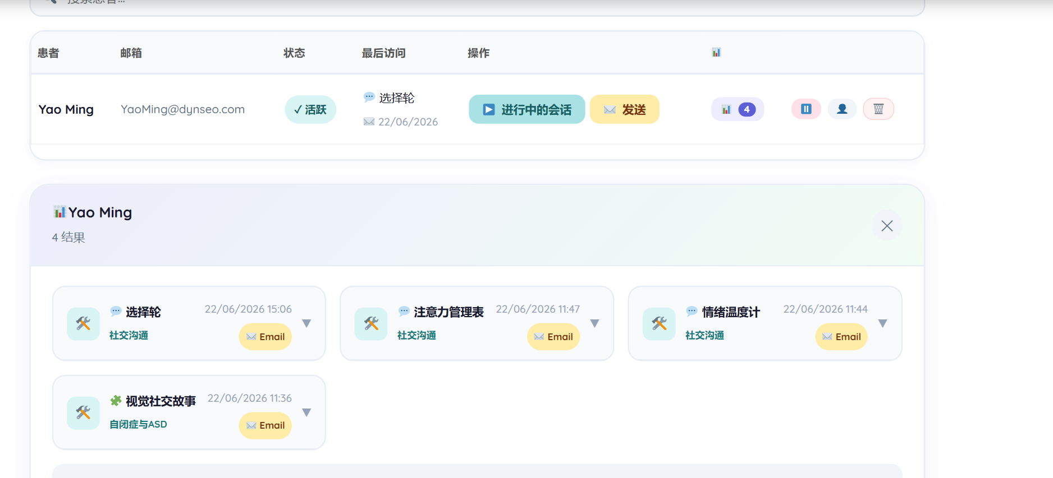
Task: Click the 22/06/2026 11:44 timestamp
Action: [x=826, y=309]
